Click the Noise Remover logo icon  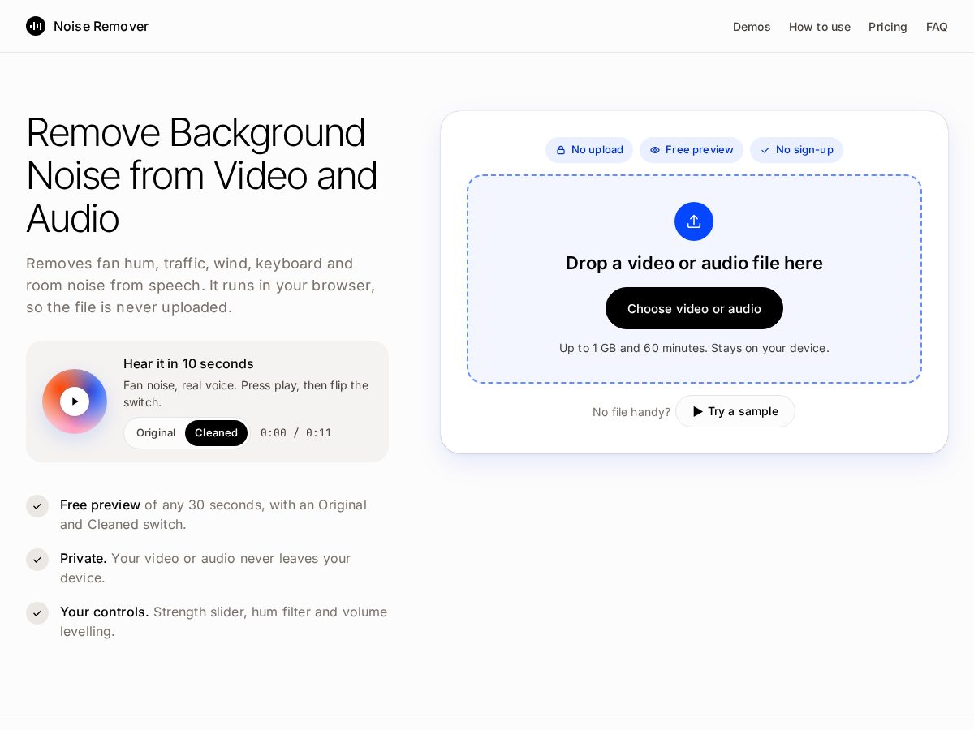coord(36,26)
